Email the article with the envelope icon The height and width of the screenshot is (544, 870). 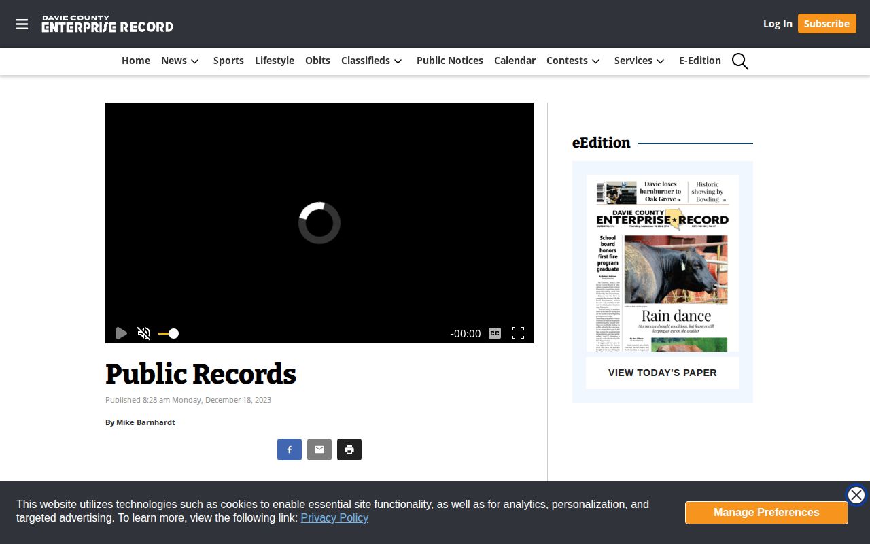click(x=319, y=449)
